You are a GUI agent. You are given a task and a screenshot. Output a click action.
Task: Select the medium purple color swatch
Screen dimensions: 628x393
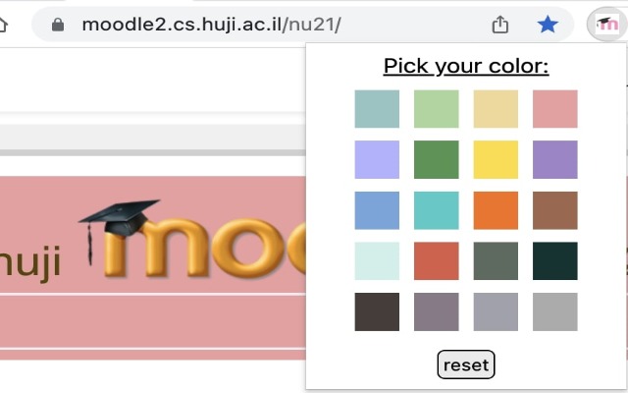(555, 159)
